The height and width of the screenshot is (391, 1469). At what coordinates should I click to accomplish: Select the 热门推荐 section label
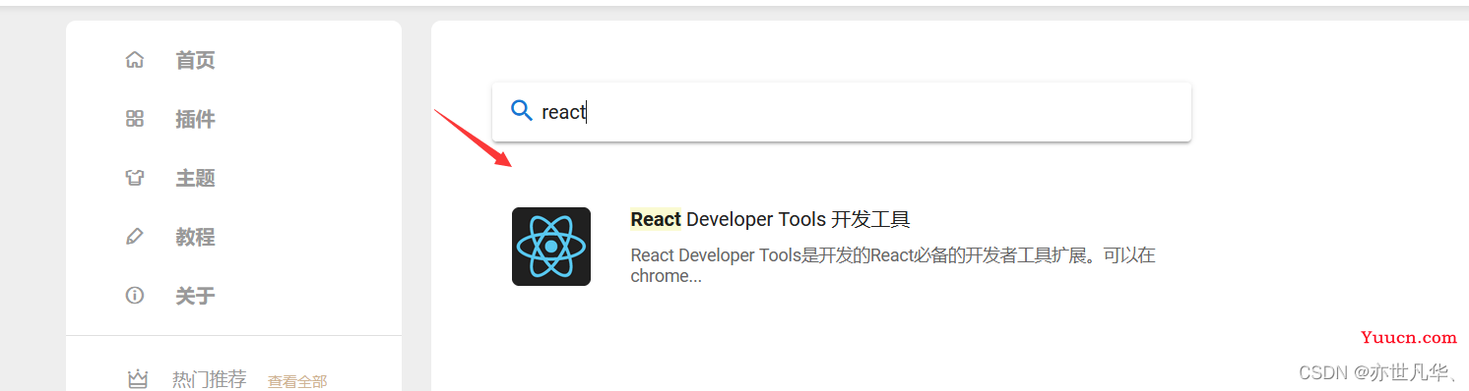click(209, 379)
